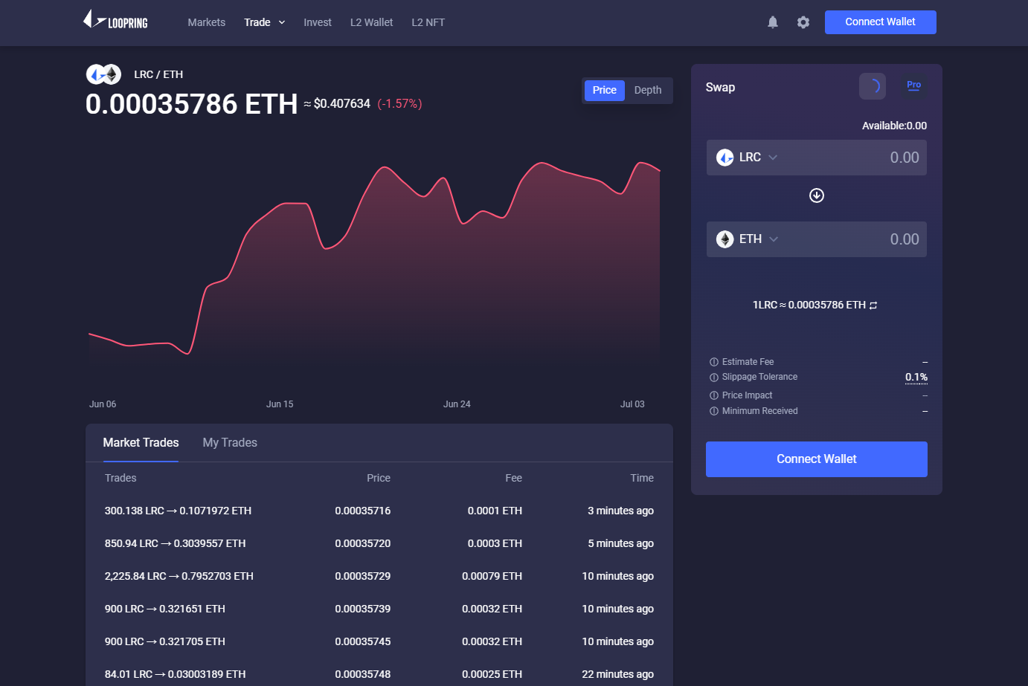Image resolution: width=1028 pixels, height=686 pixels.
Task: Click the Swap panel title
Action: click(720, 87)
